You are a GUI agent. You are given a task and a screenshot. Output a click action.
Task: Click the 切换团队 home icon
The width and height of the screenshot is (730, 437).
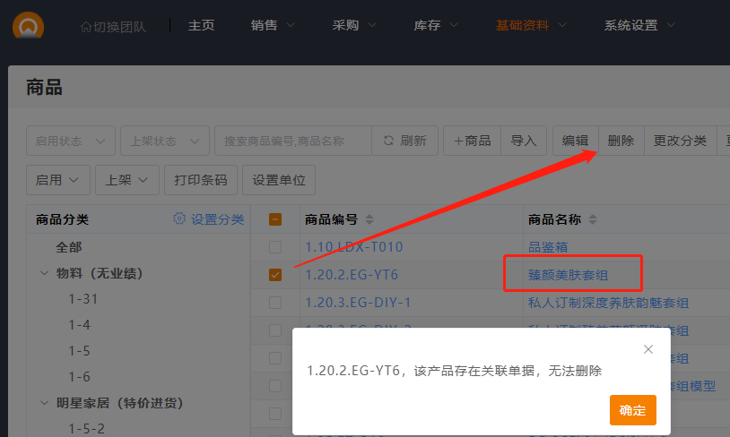(85, 26)
